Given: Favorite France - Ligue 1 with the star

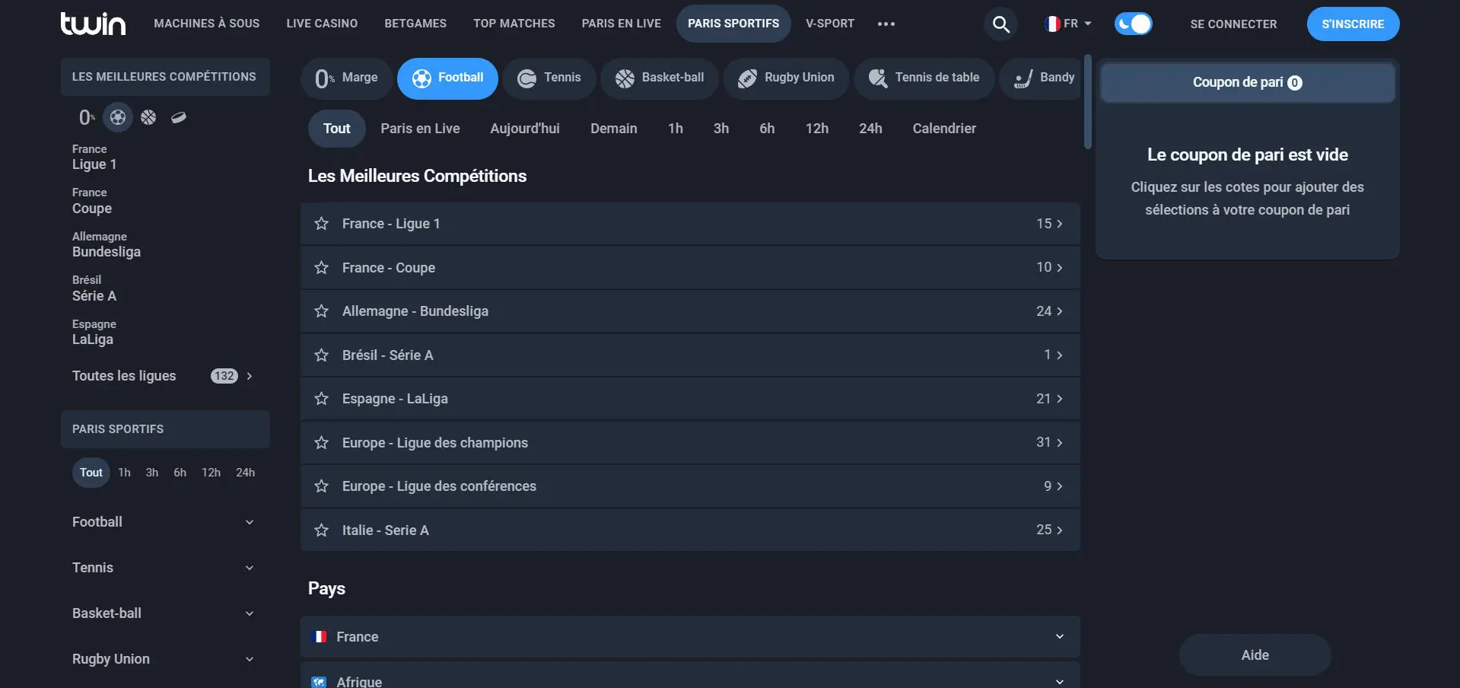Looking at the screenshot, I should coord(322,224).
